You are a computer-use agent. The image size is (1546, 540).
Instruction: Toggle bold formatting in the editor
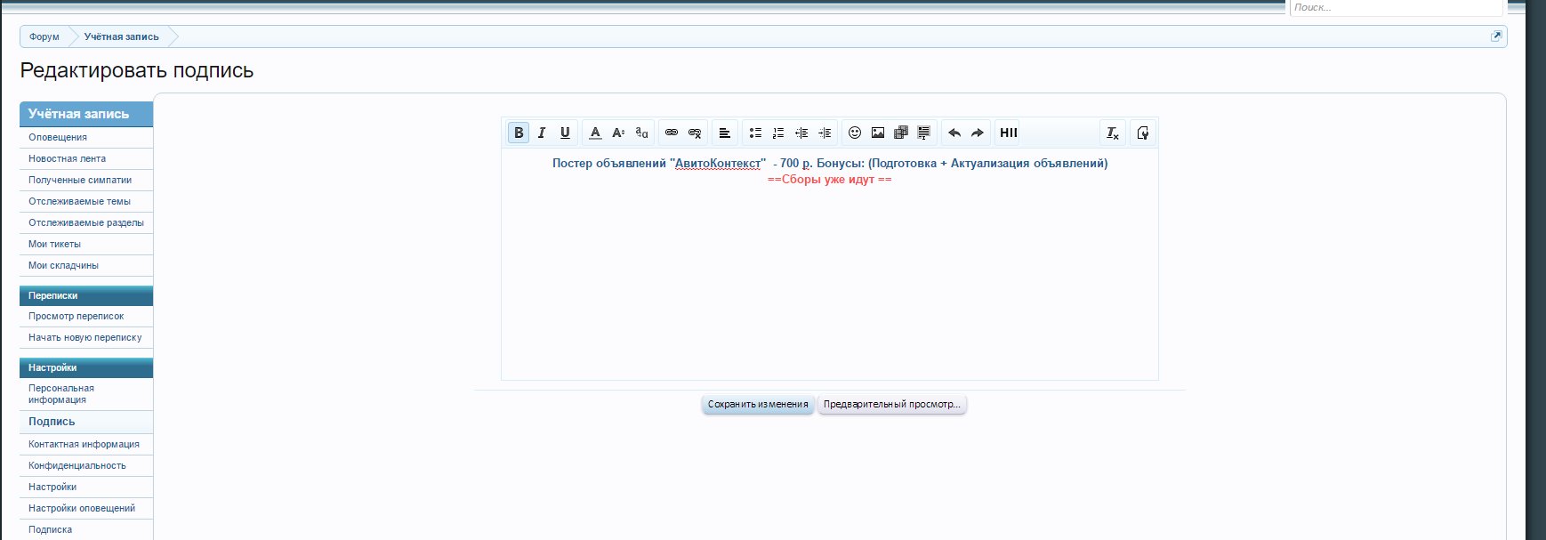click(x=519, y=133)
